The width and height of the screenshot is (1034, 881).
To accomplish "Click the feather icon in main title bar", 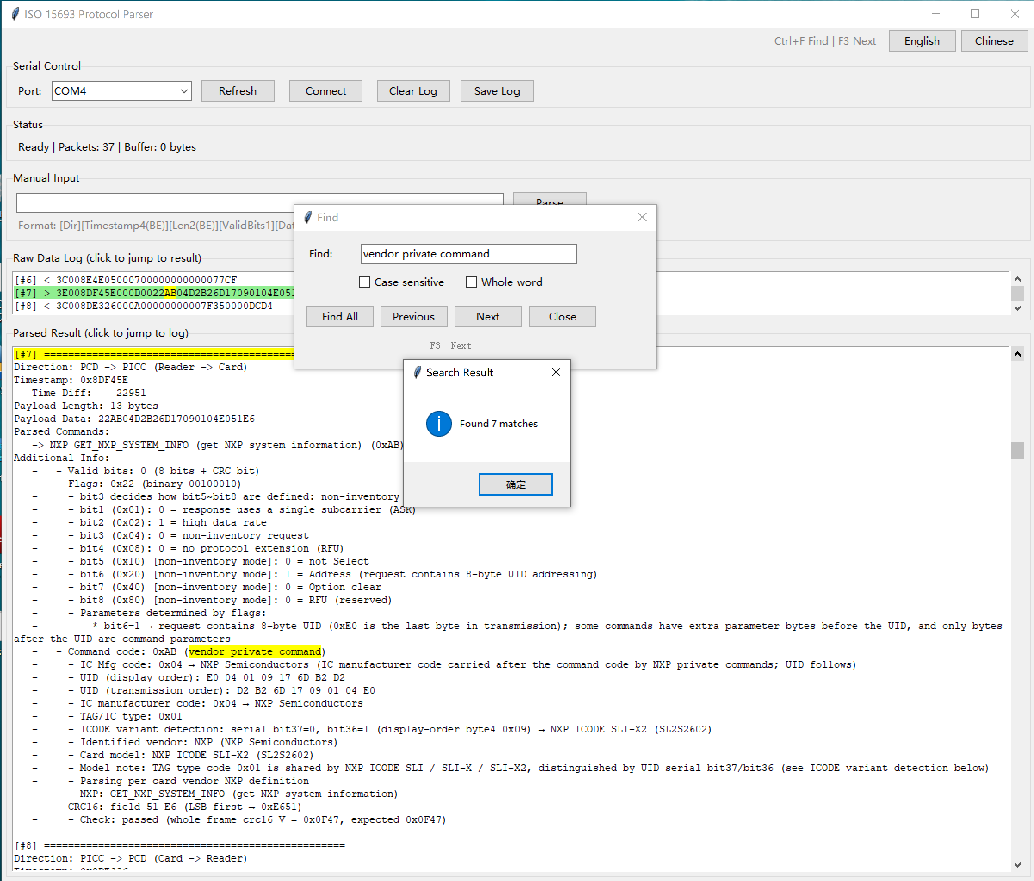I will click(15, 14).
